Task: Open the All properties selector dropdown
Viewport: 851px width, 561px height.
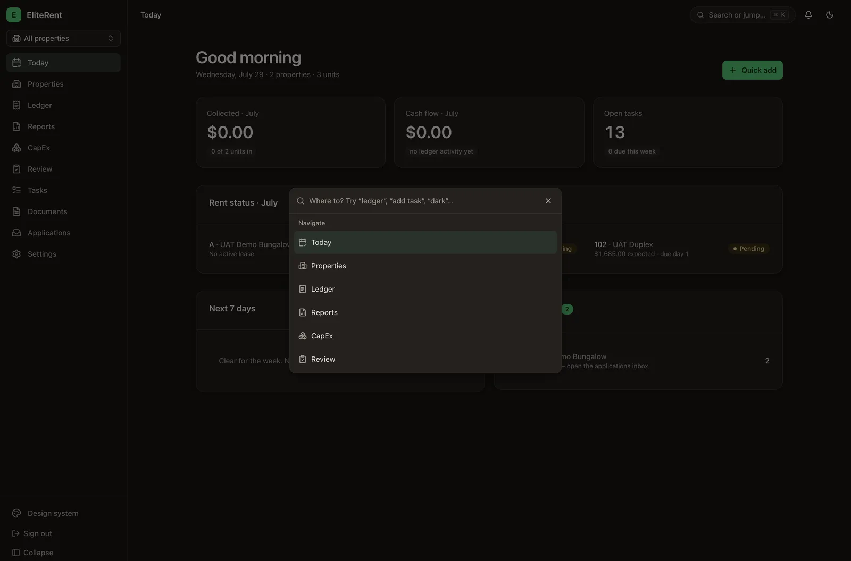Action: [63, 38]
